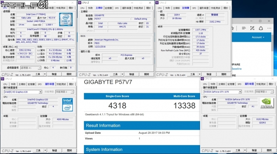Open 工具 dropdown arrow in Intel HD Graphics window
Viewport: 277px width, 154px height.
click(x=45, y=151)
